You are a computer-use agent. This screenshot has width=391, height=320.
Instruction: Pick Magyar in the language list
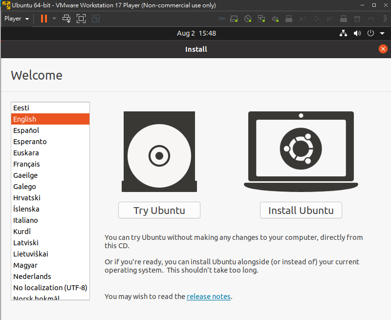pyautogui.click(x=50, y=265)
